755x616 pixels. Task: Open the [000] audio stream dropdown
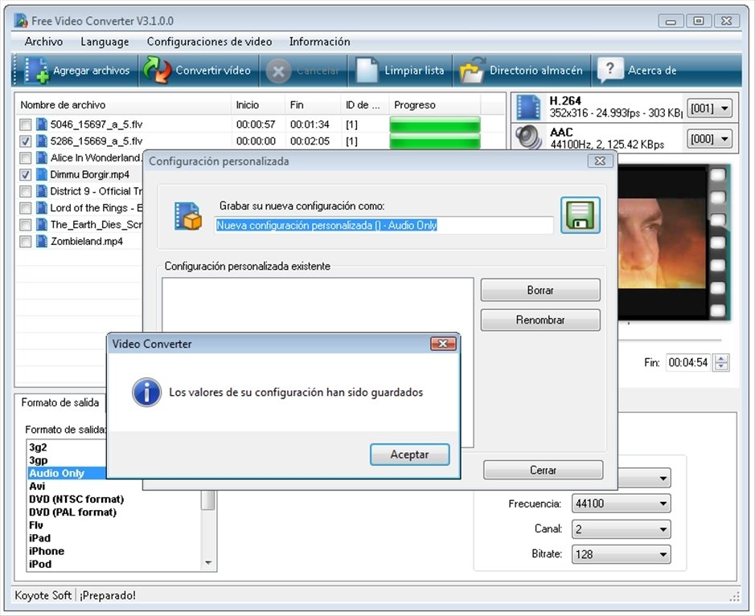pos(709,139)
